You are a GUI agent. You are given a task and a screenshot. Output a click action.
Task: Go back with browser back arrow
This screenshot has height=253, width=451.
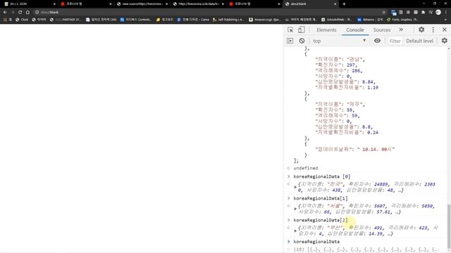pos(5,13)
